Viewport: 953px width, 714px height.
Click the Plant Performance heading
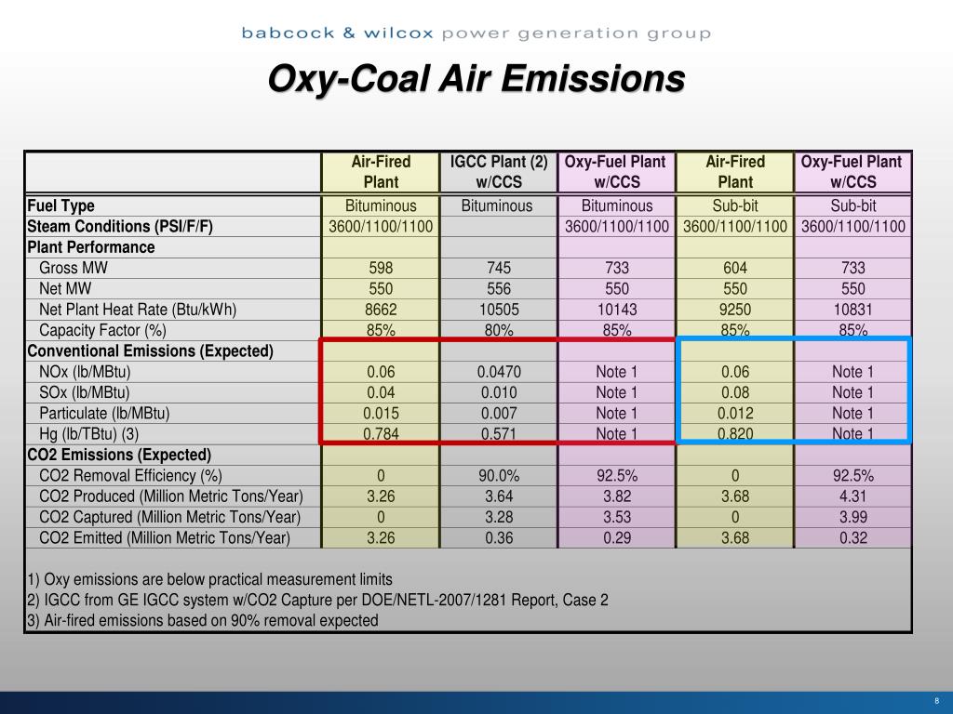[x=90, y=247]
